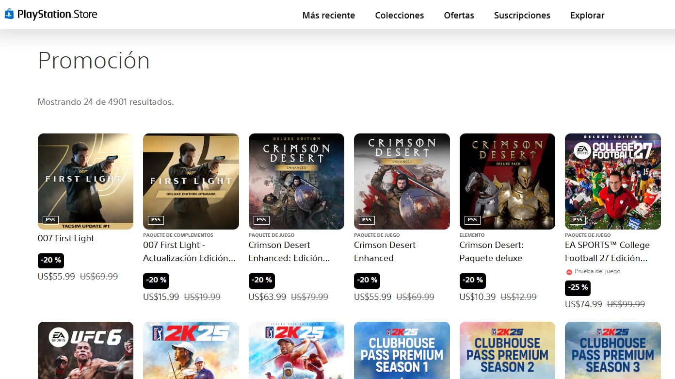The width and height of the screenshot is (675, 379).
Task: Click the 007 First Light title link
Action: click(66, 238)
